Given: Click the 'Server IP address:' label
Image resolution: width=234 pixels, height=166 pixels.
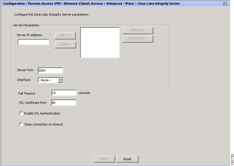Looking at the screenshot, I should point(30,35).
